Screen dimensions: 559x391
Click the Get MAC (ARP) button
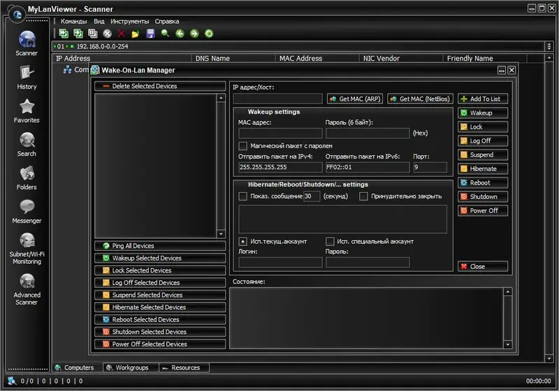pyautogui.click(x=355, y=98)
